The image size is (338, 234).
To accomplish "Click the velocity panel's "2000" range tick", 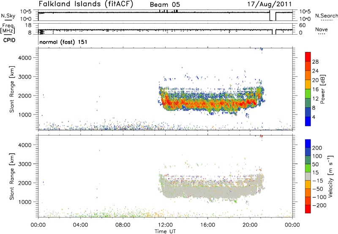I will pos(25,183).
